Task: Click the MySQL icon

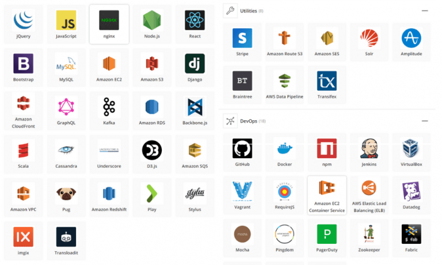Action: coord(66,64)
